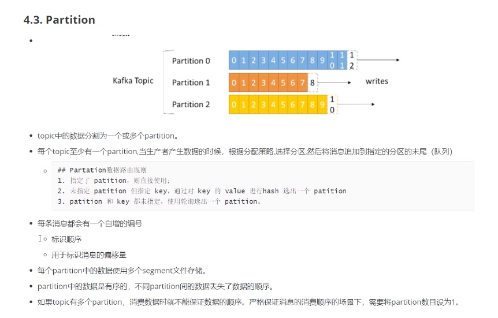Screen dimensions: 498x318
Task: Click the "## Partation数据路由规则" code line
Action: (102, 170)
